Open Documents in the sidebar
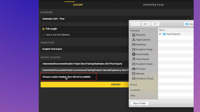 coord(141,59)
